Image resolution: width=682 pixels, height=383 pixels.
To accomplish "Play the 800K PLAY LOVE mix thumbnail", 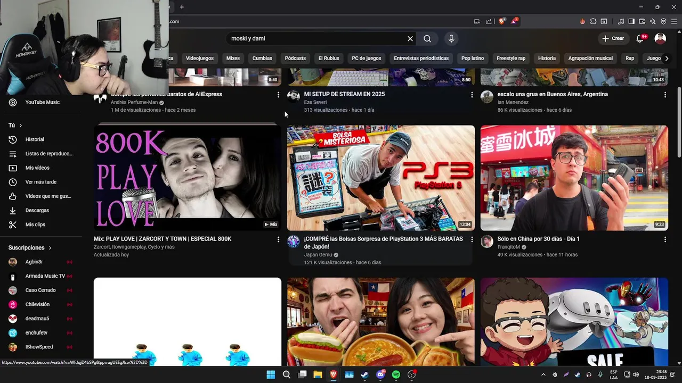I will pyautogui.click(x=188, y=178).
